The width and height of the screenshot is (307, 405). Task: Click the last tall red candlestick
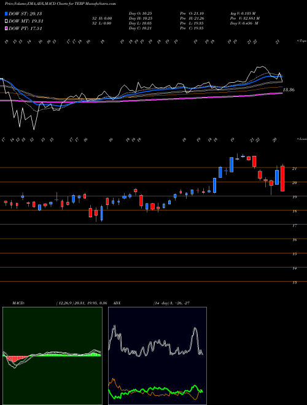282,179
